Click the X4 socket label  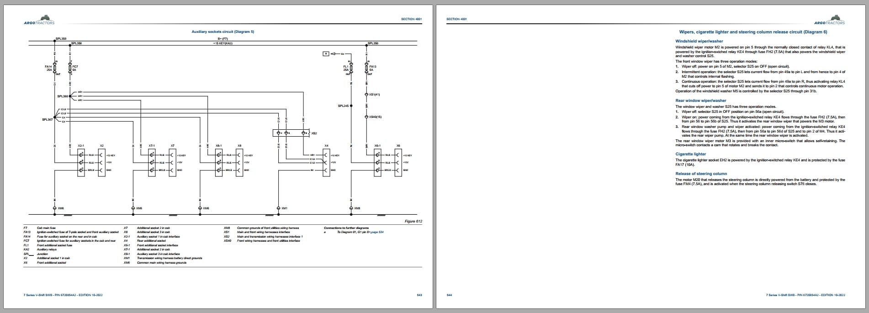tap(326, 146)
